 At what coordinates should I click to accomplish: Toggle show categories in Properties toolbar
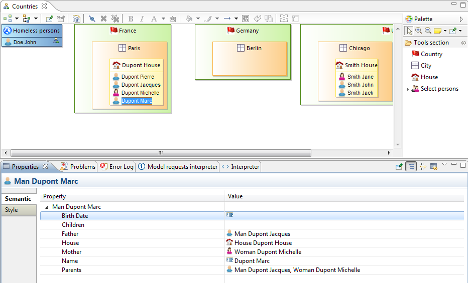pos(411,167)
